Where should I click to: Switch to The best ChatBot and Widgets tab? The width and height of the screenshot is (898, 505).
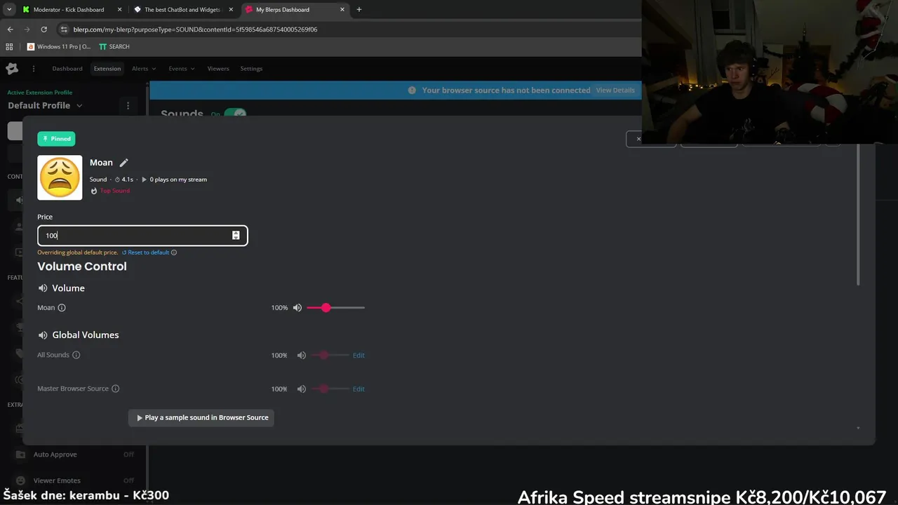point(184,10)
